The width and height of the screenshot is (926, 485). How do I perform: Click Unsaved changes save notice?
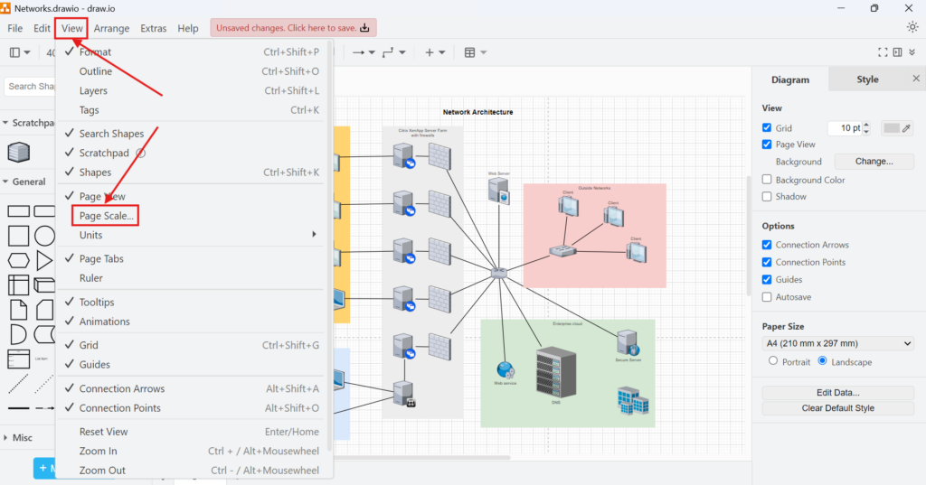click(x=293, y=28)
